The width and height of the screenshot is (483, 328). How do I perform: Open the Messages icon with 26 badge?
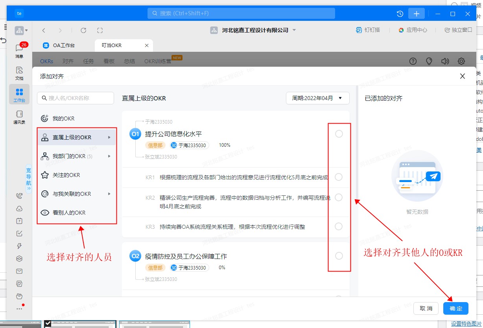pyautogui.click(x=19, y=49)
